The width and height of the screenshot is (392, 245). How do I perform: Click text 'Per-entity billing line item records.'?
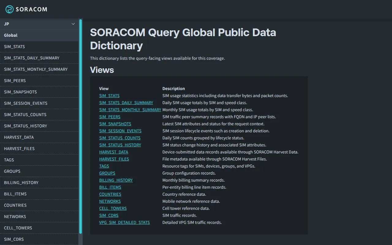click(194, 187)
